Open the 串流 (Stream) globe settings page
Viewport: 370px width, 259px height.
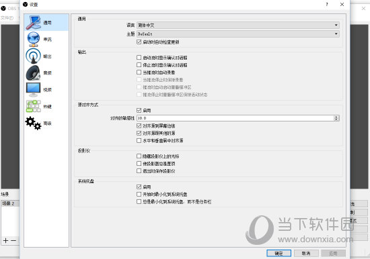pos(46,40)
